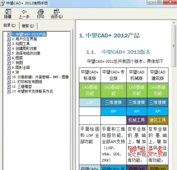177x170 pixels.
Task: Click the Print (打印) printer icon
Action: coord(40,12)
